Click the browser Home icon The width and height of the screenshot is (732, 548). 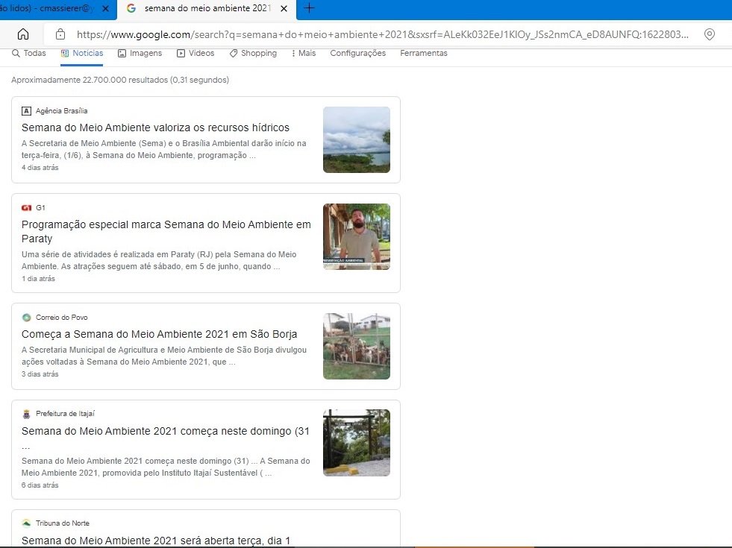click(x=23, y=34)
